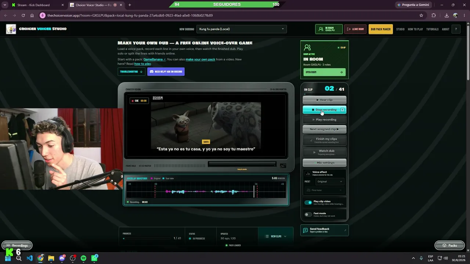Click the taskbar microphone tray icon
470x264 pixels.
pyautogui.click(x=421, y=258)
